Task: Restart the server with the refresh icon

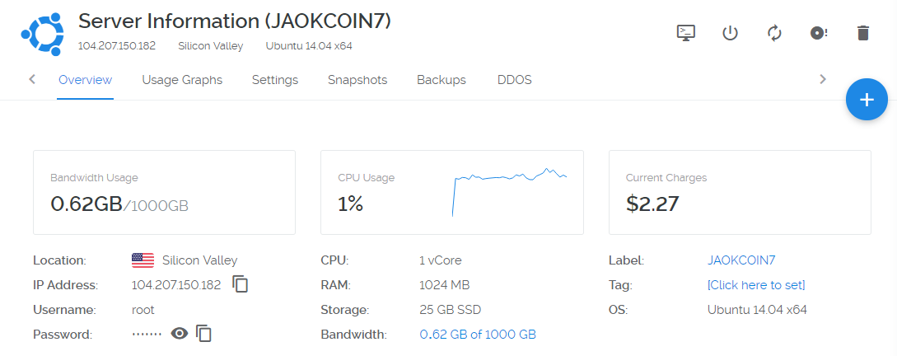Action: point(774,33)
